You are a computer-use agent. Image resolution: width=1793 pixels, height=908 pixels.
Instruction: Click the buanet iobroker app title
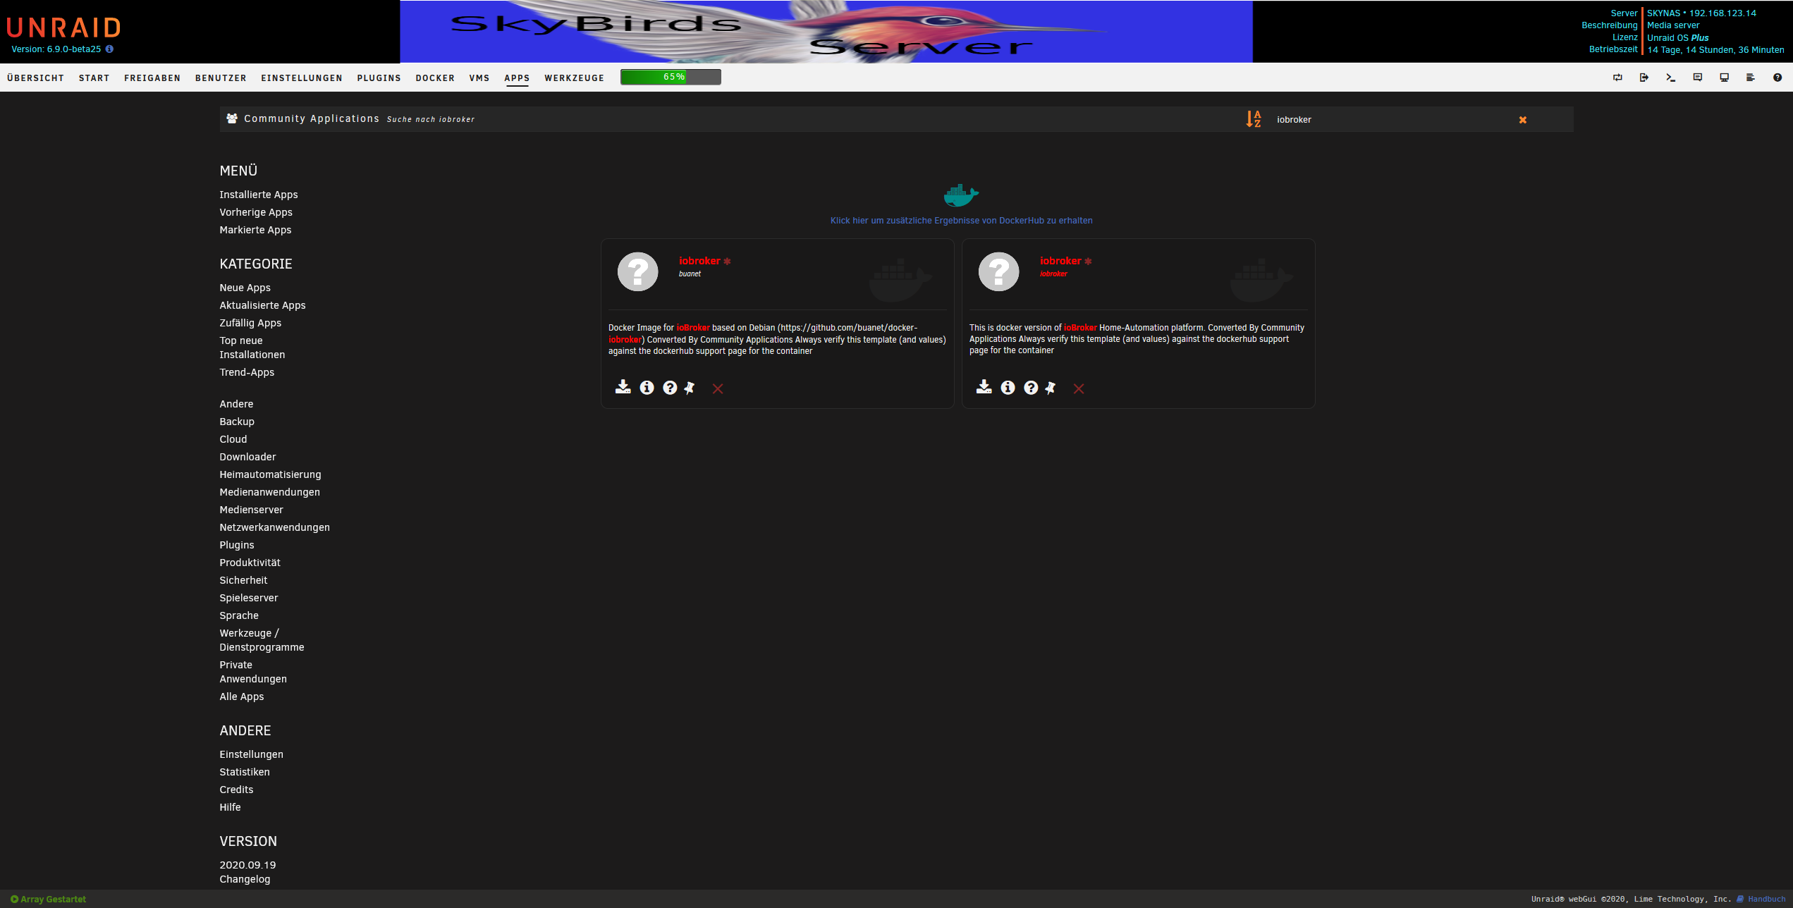point(699,261)
